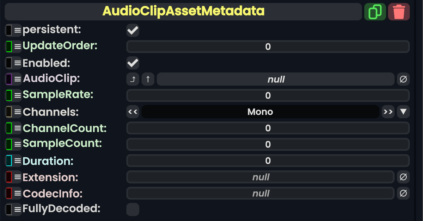Select the Mono channel value button
423x221 pixels.
pyautogui.click(x=260, y=112)
